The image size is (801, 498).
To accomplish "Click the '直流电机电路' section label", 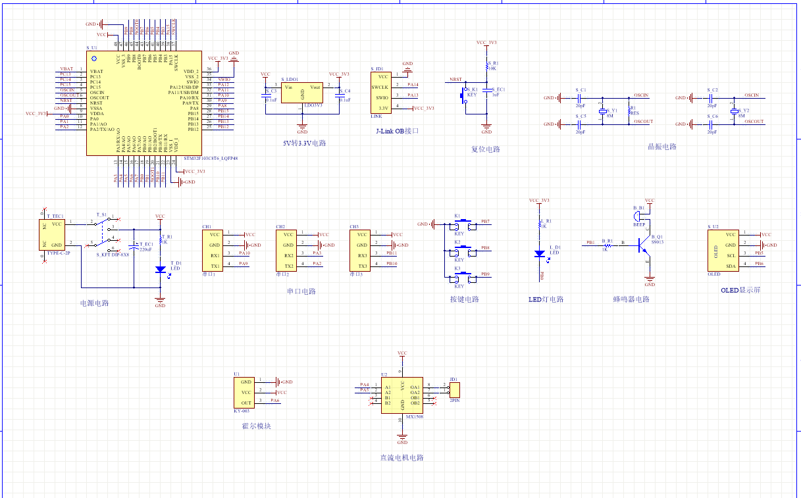I will click(x=401, y=458).
